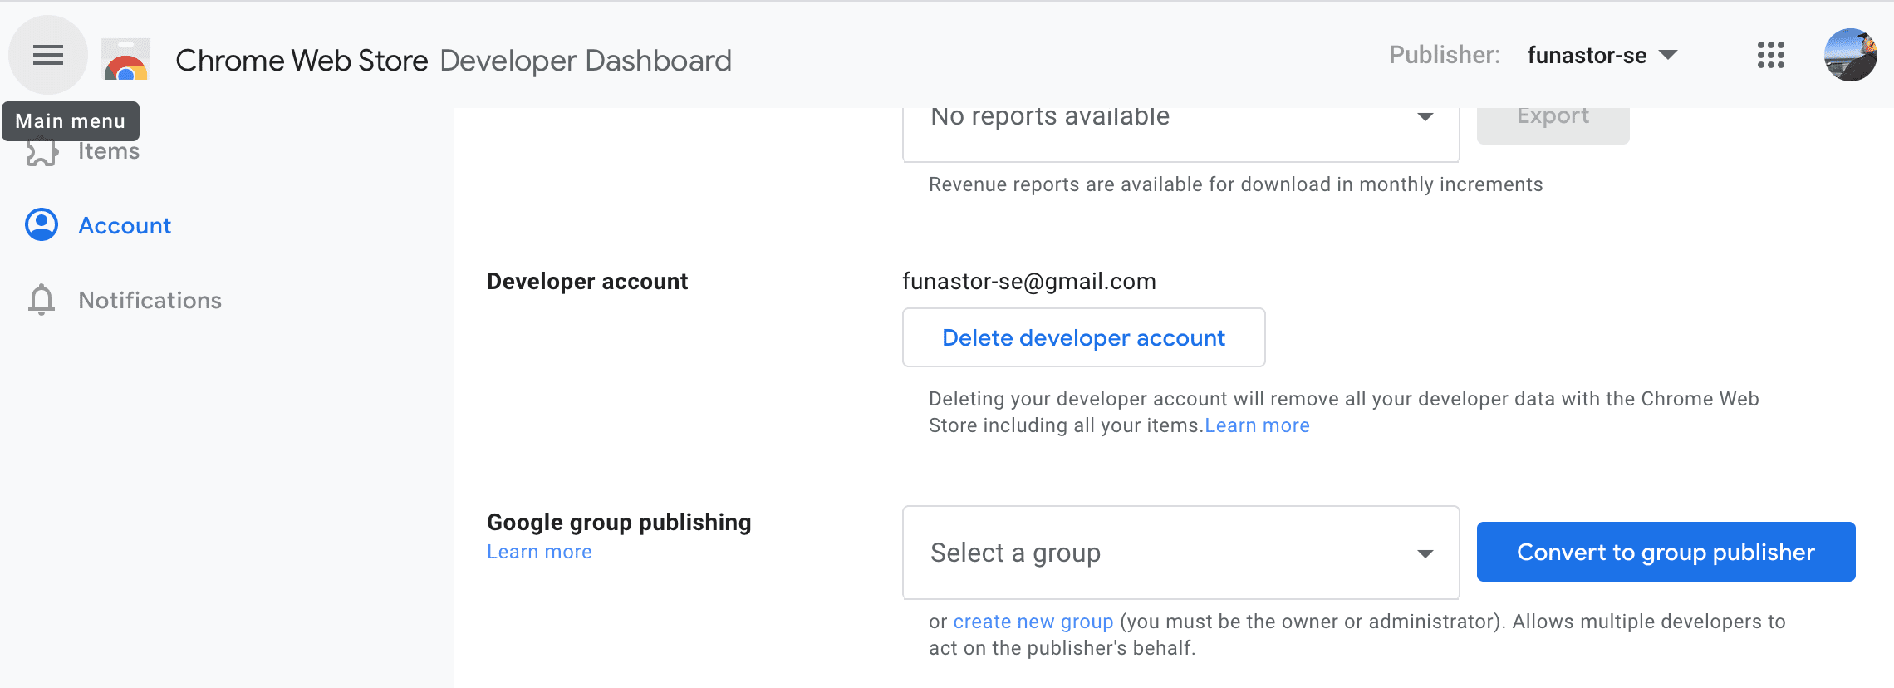Screen dimensions: 1894x688
Task: Click the Account person icon in sidebar
Action: 42,225
